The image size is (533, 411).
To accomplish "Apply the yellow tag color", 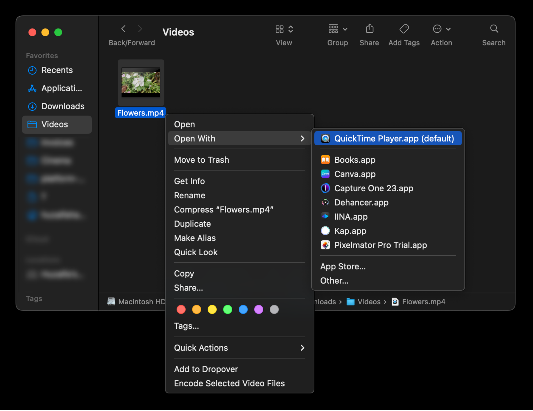I will click(212, 309).
